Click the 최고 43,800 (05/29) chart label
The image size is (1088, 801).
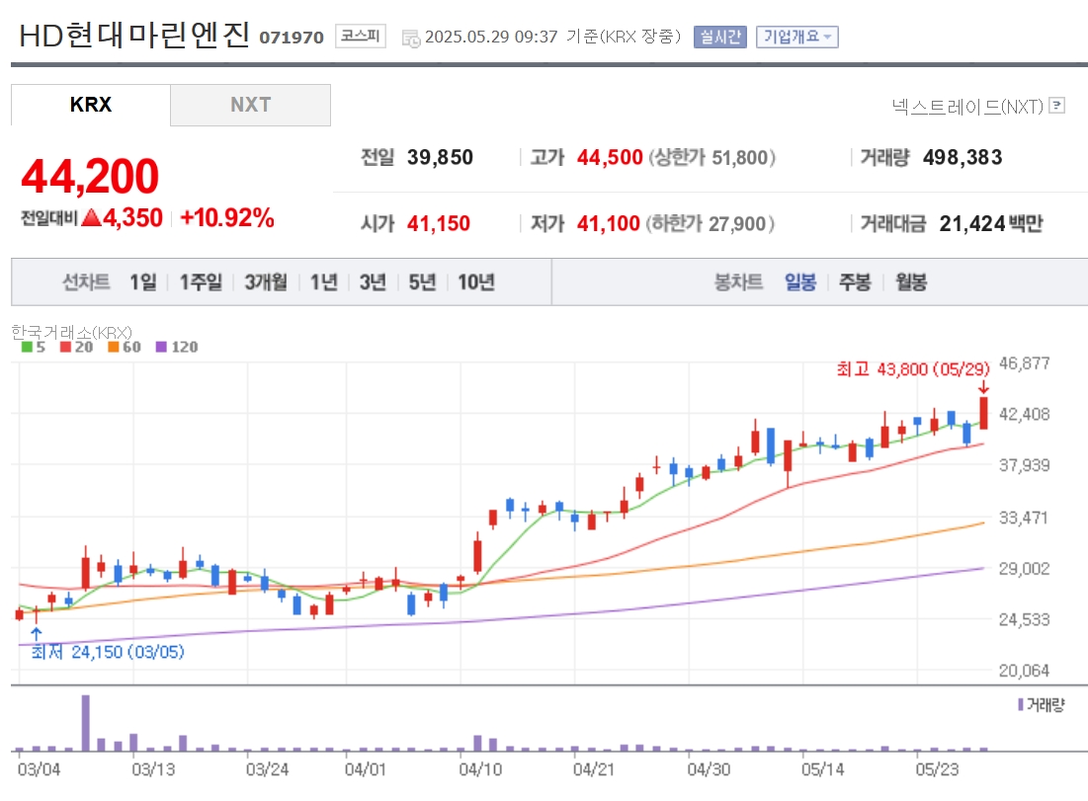coord(913,369)
